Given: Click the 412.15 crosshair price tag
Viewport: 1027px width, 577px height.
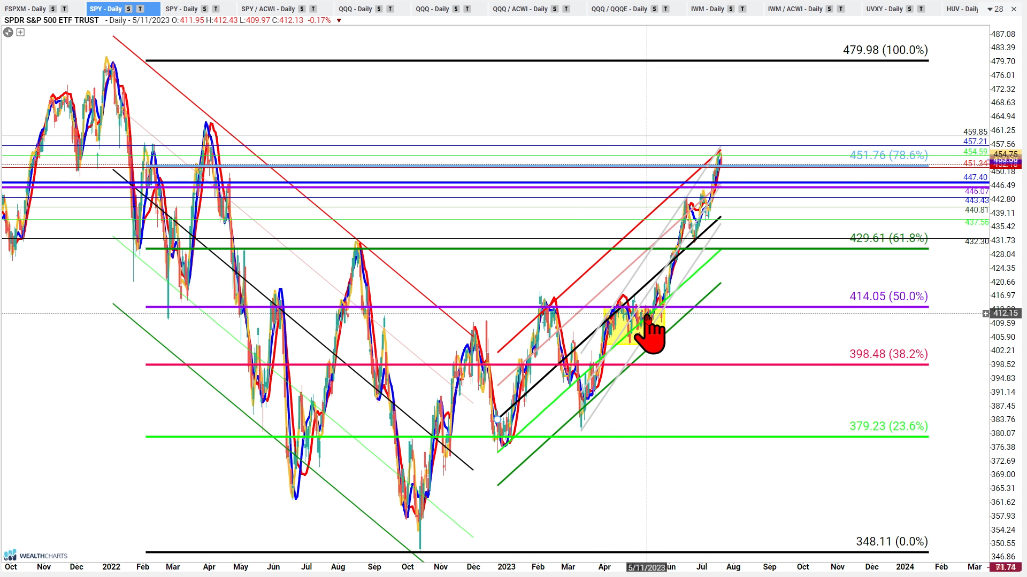Looking at the screenshot, I should tap(1006, 313).
